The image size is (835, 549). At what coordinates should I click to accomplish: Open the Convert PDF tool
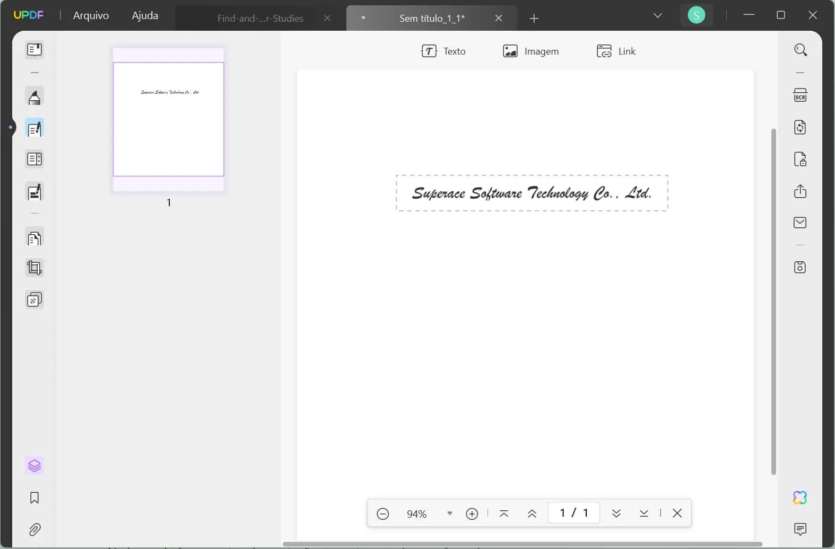coord(800,127)
